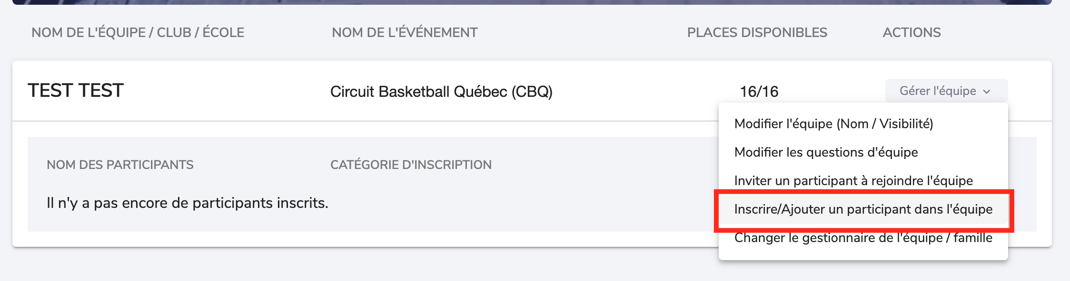Click the NOM DES PARTICIPANTS header
The image size is (1070, 281).
pos(120,165)
